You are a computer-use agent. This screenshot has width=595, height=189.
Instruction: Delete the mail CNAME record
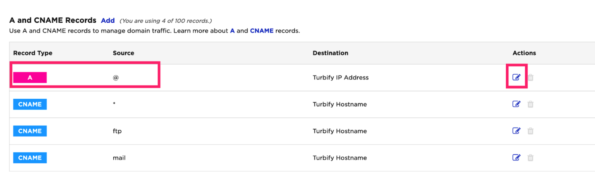point(531,158)
